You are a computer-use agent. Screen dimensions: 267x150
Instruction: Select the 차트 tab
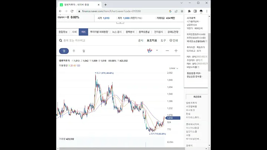point(83,32)
